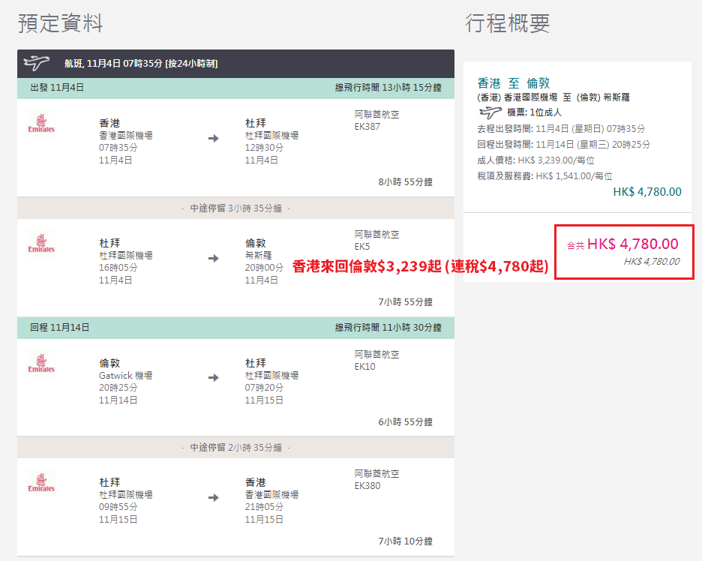
Task: Click the Emirates logo on the EK5 segment
Action: tap(41, 243)
